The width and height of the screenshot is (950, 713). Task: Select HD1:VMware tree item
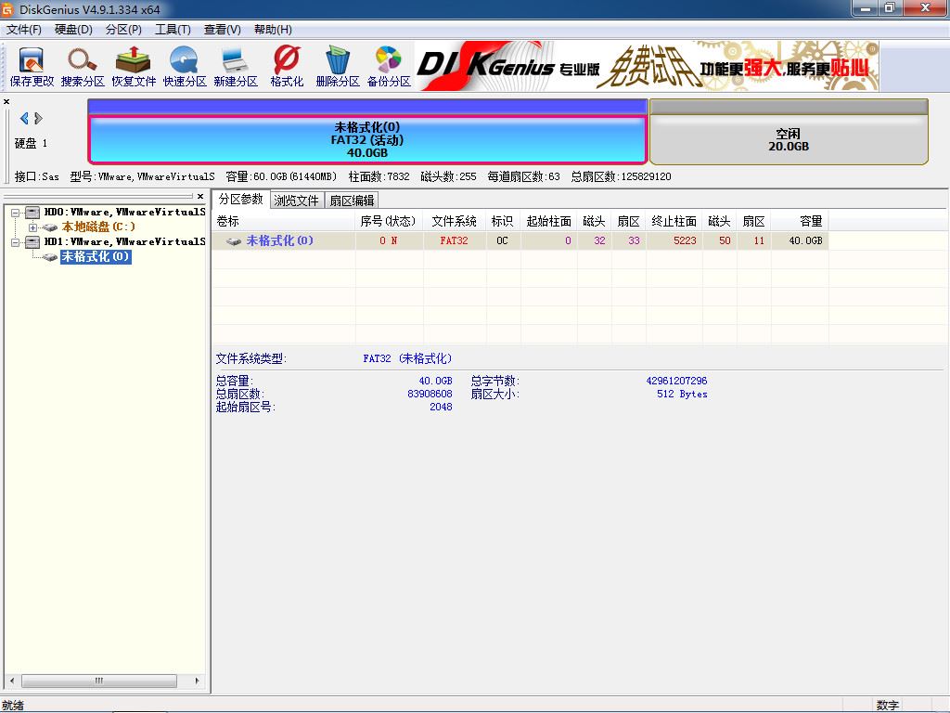(125, 241)
